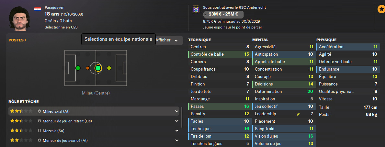Select the highlighted central midfield position dot
This screenshot has height=147, width=385.
coord(98,68)
